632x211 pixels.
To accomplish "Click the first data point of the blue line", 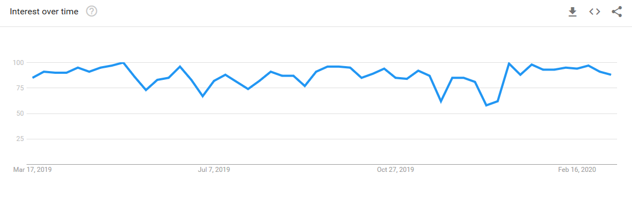I will pyautogui.click(x=33, y=78).
